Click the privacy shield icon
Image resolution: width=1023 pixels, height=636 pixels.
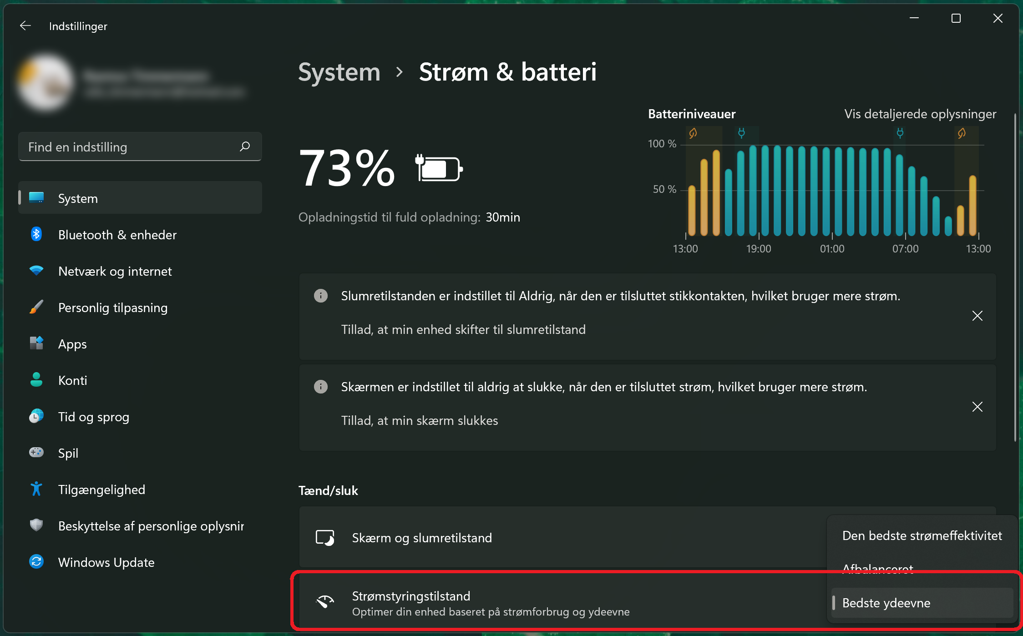pyautogui.click(x=36, y=525)
